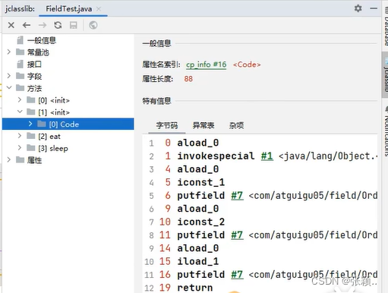Viewport: 388px width, 293px height.
Task: Select the [1] <init> method item
Action: (x=54, y=112)
